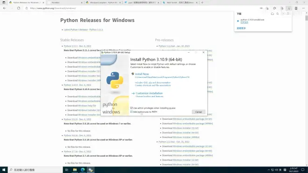Toggle Use admin privileges when installing py.exe

click(x=131, y=108)
